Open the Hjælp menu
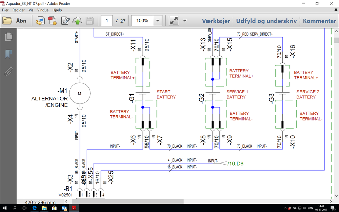 [x=57, y=10]
